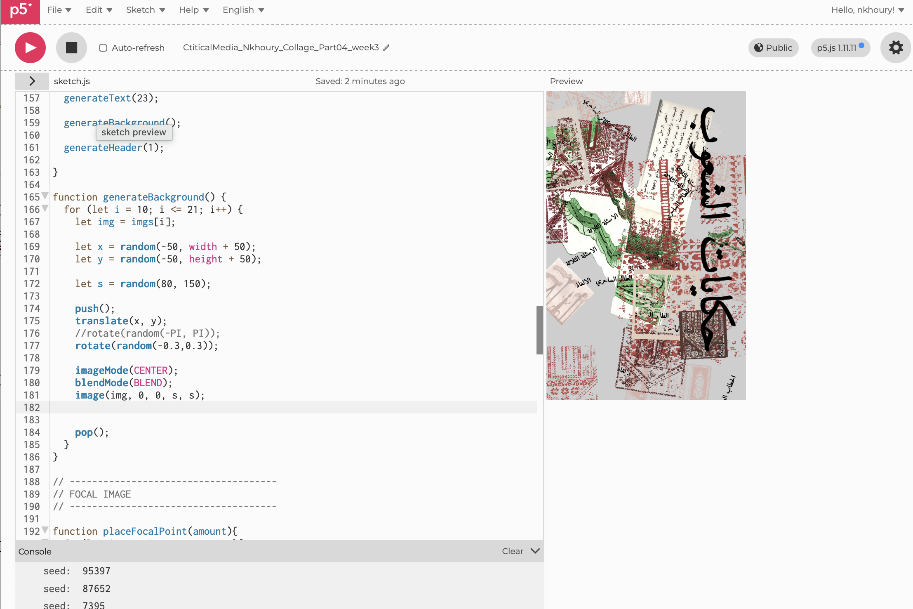Stop the sketch with the stop button

[71, 48]
